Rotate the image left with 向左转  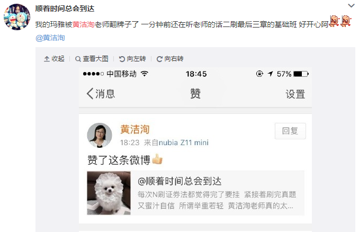click(132, 59)
